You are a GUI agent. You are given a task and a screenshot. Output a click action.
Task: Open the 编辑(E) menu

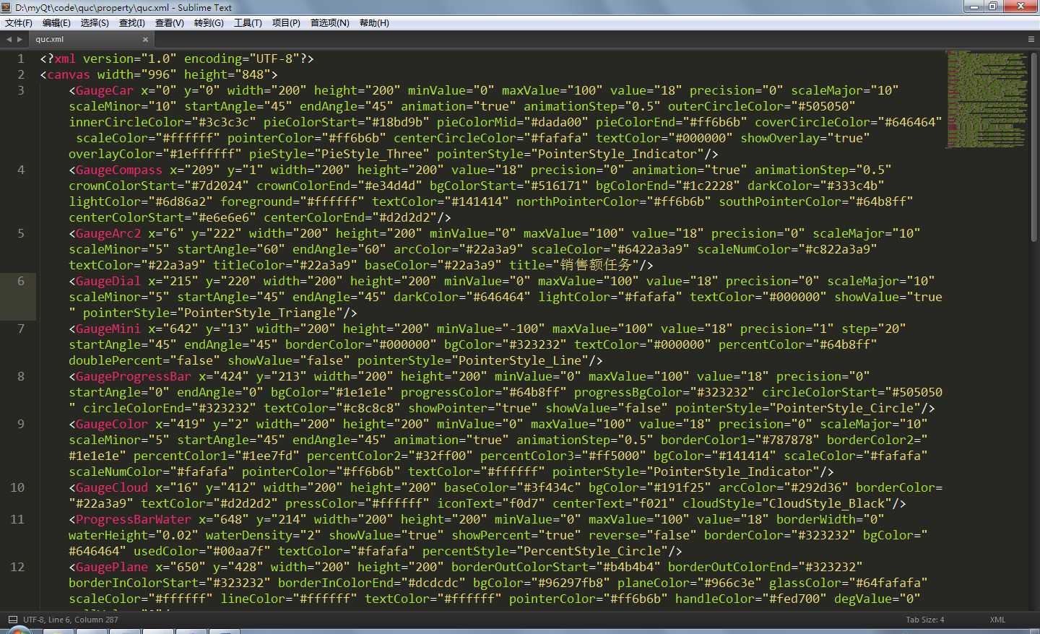click(x=56, y=23)
